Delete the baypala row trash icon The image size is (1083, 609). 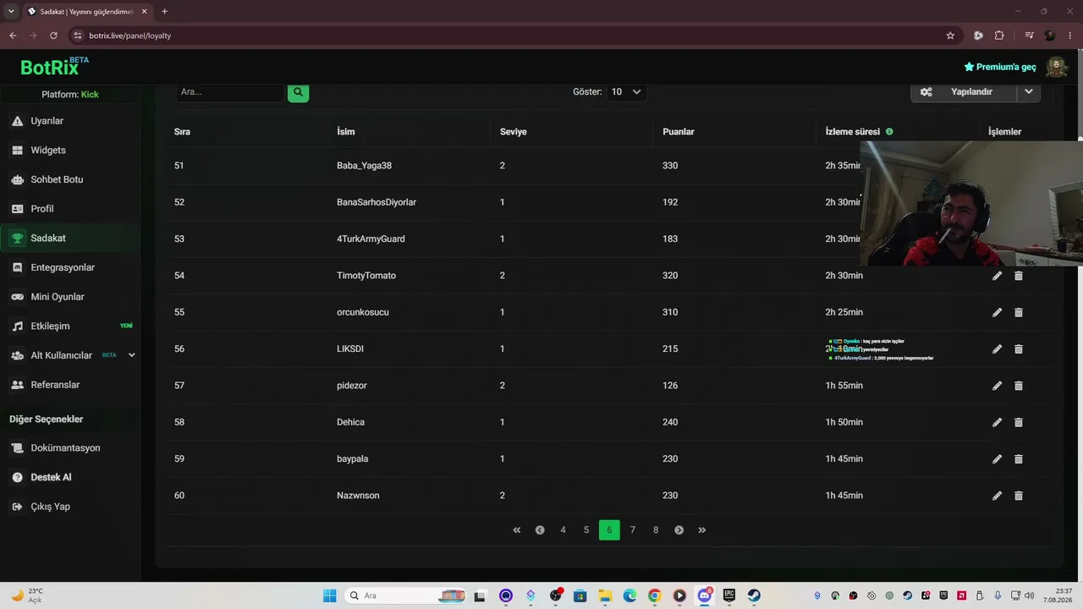pos(1018,458)
